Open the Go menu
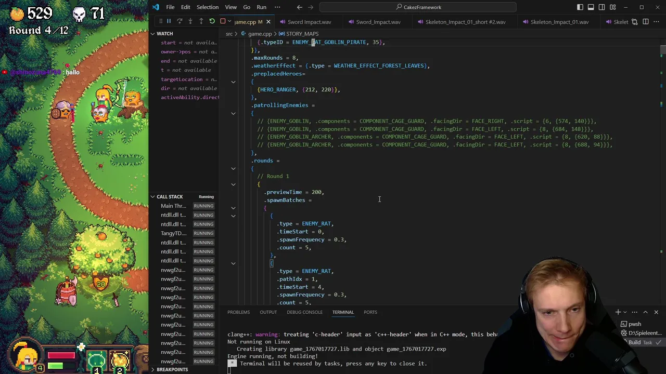The height and width of the screenshot is (374, 666). coord(247,7)
